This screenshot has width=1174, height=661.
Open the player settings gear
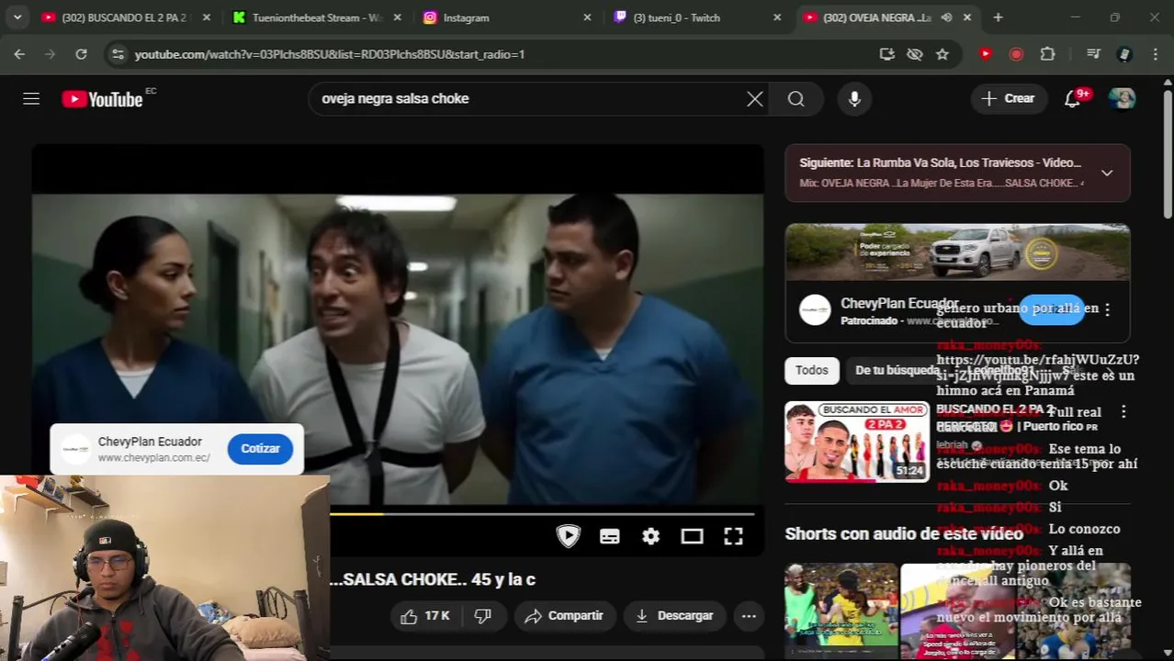[x=650, y=536]
